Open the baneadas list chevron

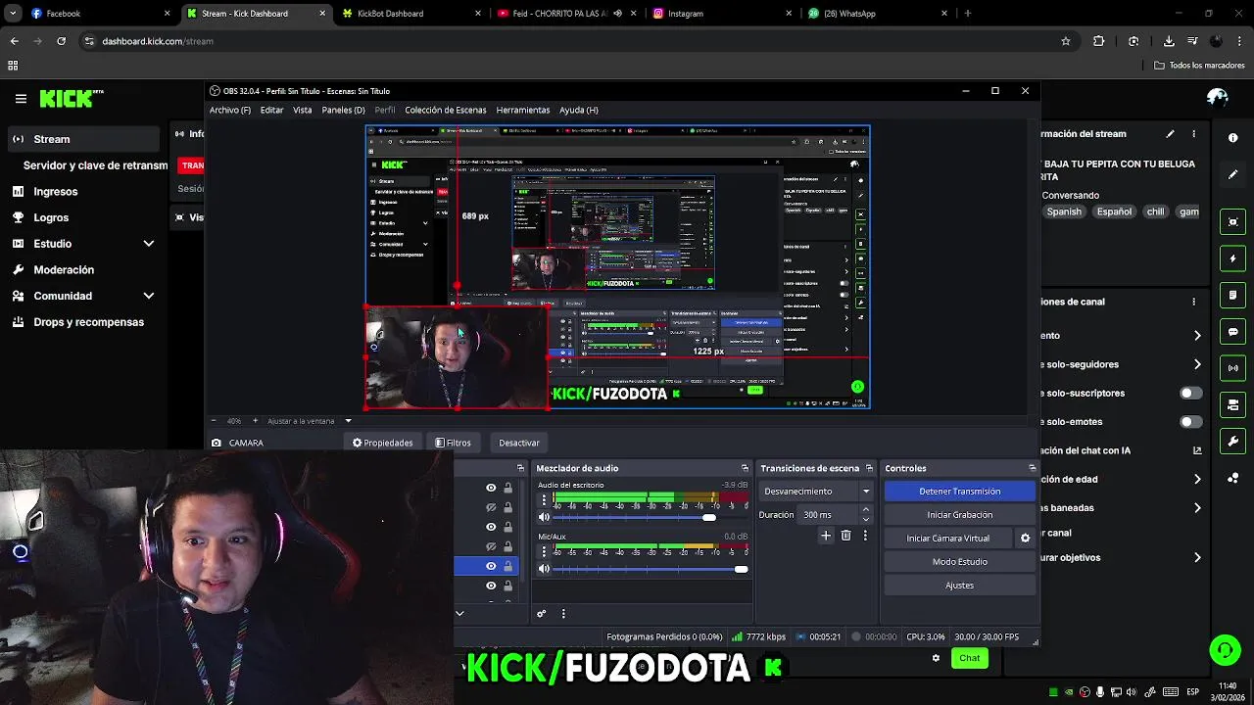(x=1197, y=507)
